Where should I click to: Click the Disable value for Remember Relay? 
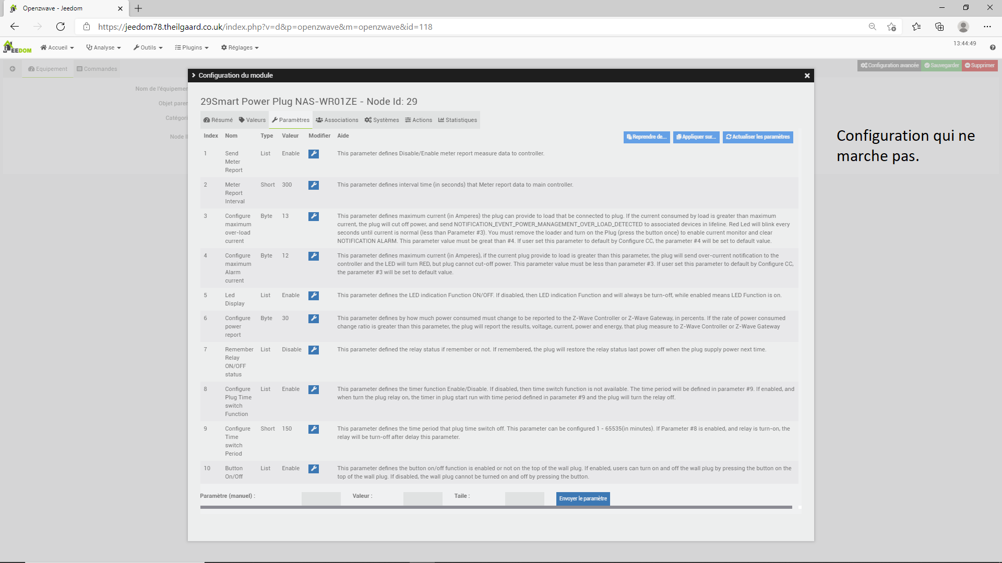click(x=292, y=349)
